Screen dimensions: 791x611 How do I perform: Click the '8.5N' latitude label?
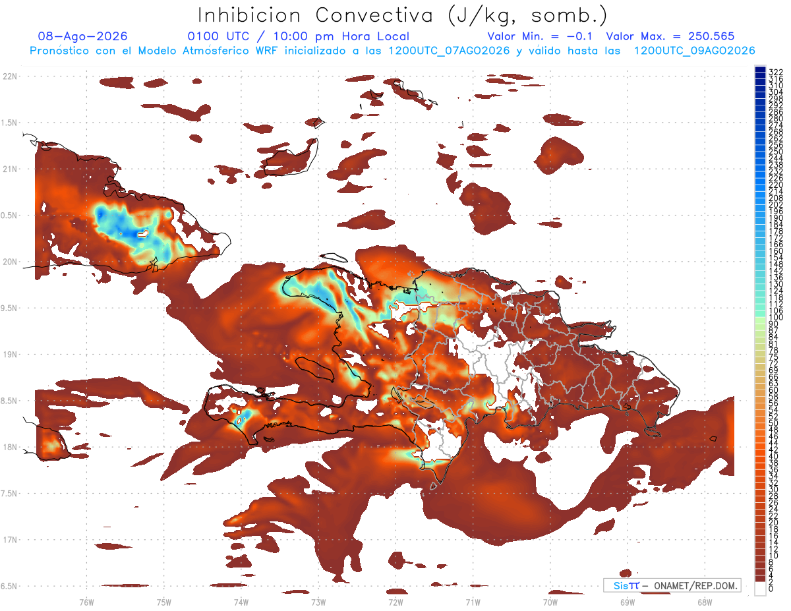point(10,401)
